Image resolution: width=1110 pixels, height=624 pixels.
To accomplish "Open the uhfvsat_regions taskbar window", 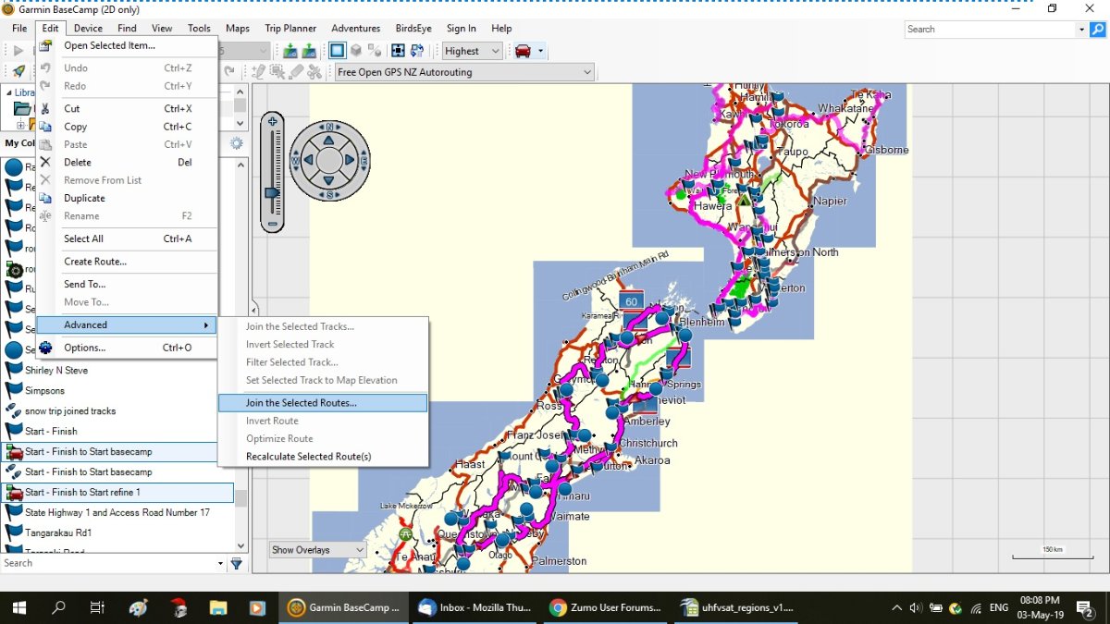I will (x=736, y=607).
